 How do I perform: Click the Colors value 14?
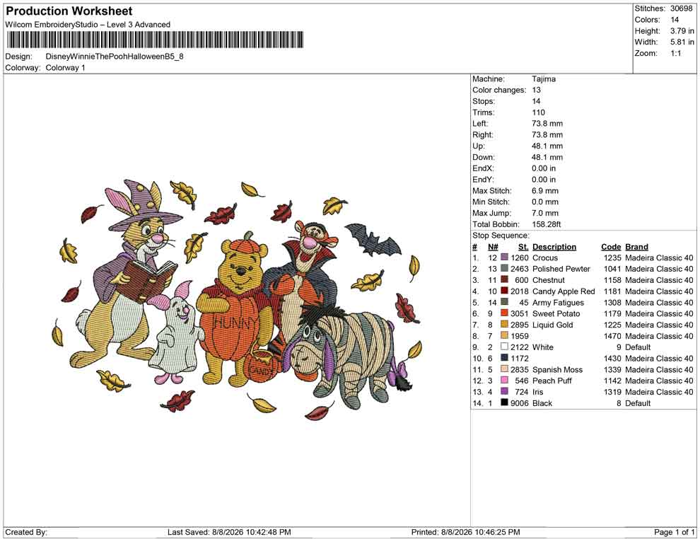(x=674, y=20)
